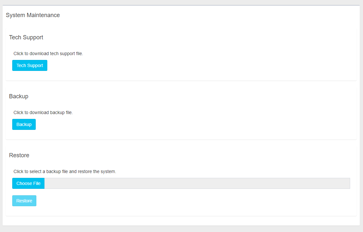Click the faded Restore button
This screenshot has height=232, width=363.
[x=24, y=201]
